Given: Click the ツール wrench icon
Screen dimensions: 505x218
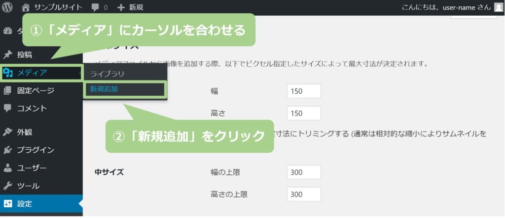Looking at the screenshot, I should click(7, 186).
